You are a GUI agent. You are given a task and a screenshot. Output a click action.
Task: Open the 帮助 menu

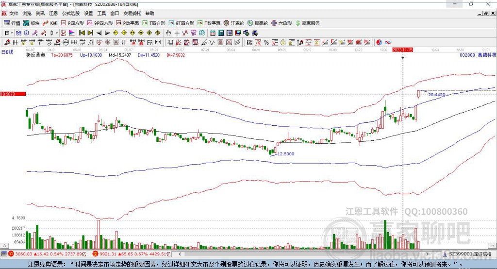click(149, 13)
